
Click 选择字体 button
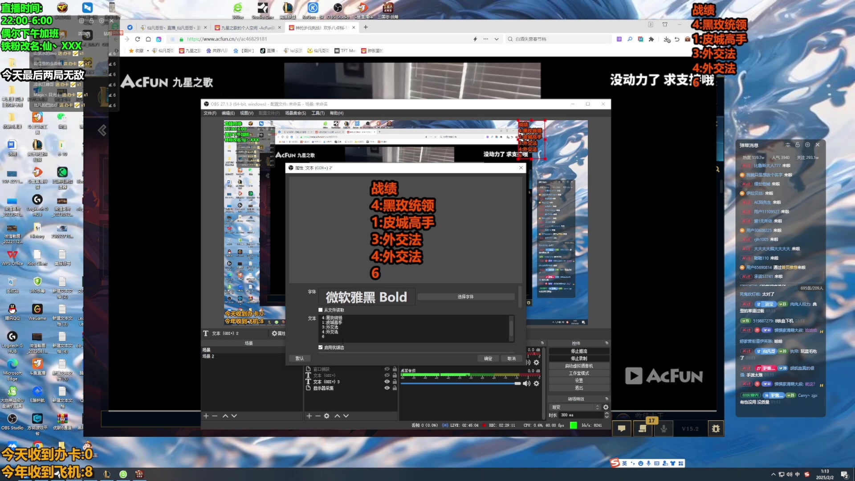pos(465,297)
